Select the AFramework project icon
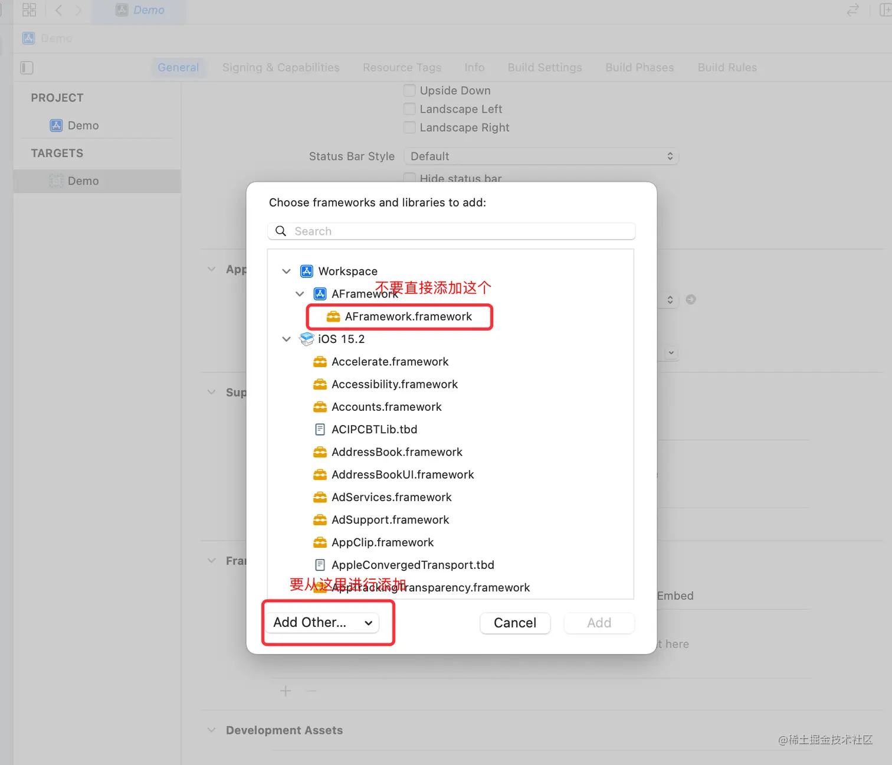The image size is (892, 765). [x=320, y=294]
